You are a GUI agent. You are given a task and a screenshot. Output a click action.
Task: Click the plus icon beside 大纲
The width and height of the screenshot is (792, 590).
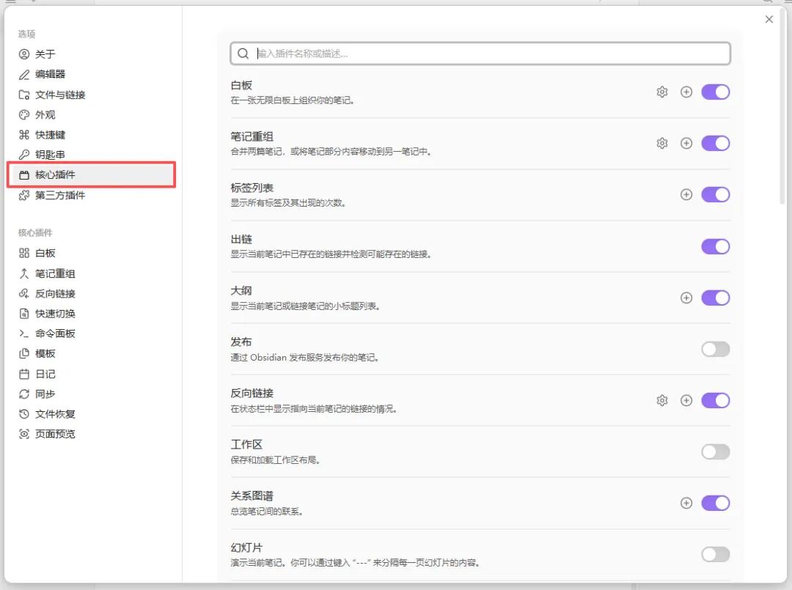point(686,298)
